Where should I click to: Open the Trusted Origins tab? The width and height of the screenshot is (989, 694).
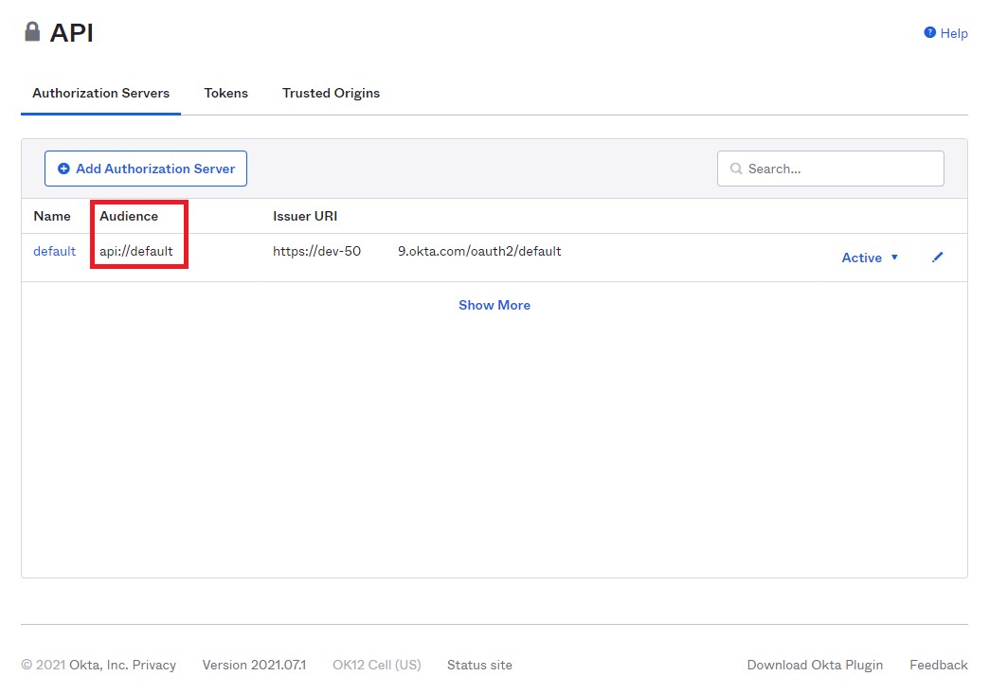331,93
